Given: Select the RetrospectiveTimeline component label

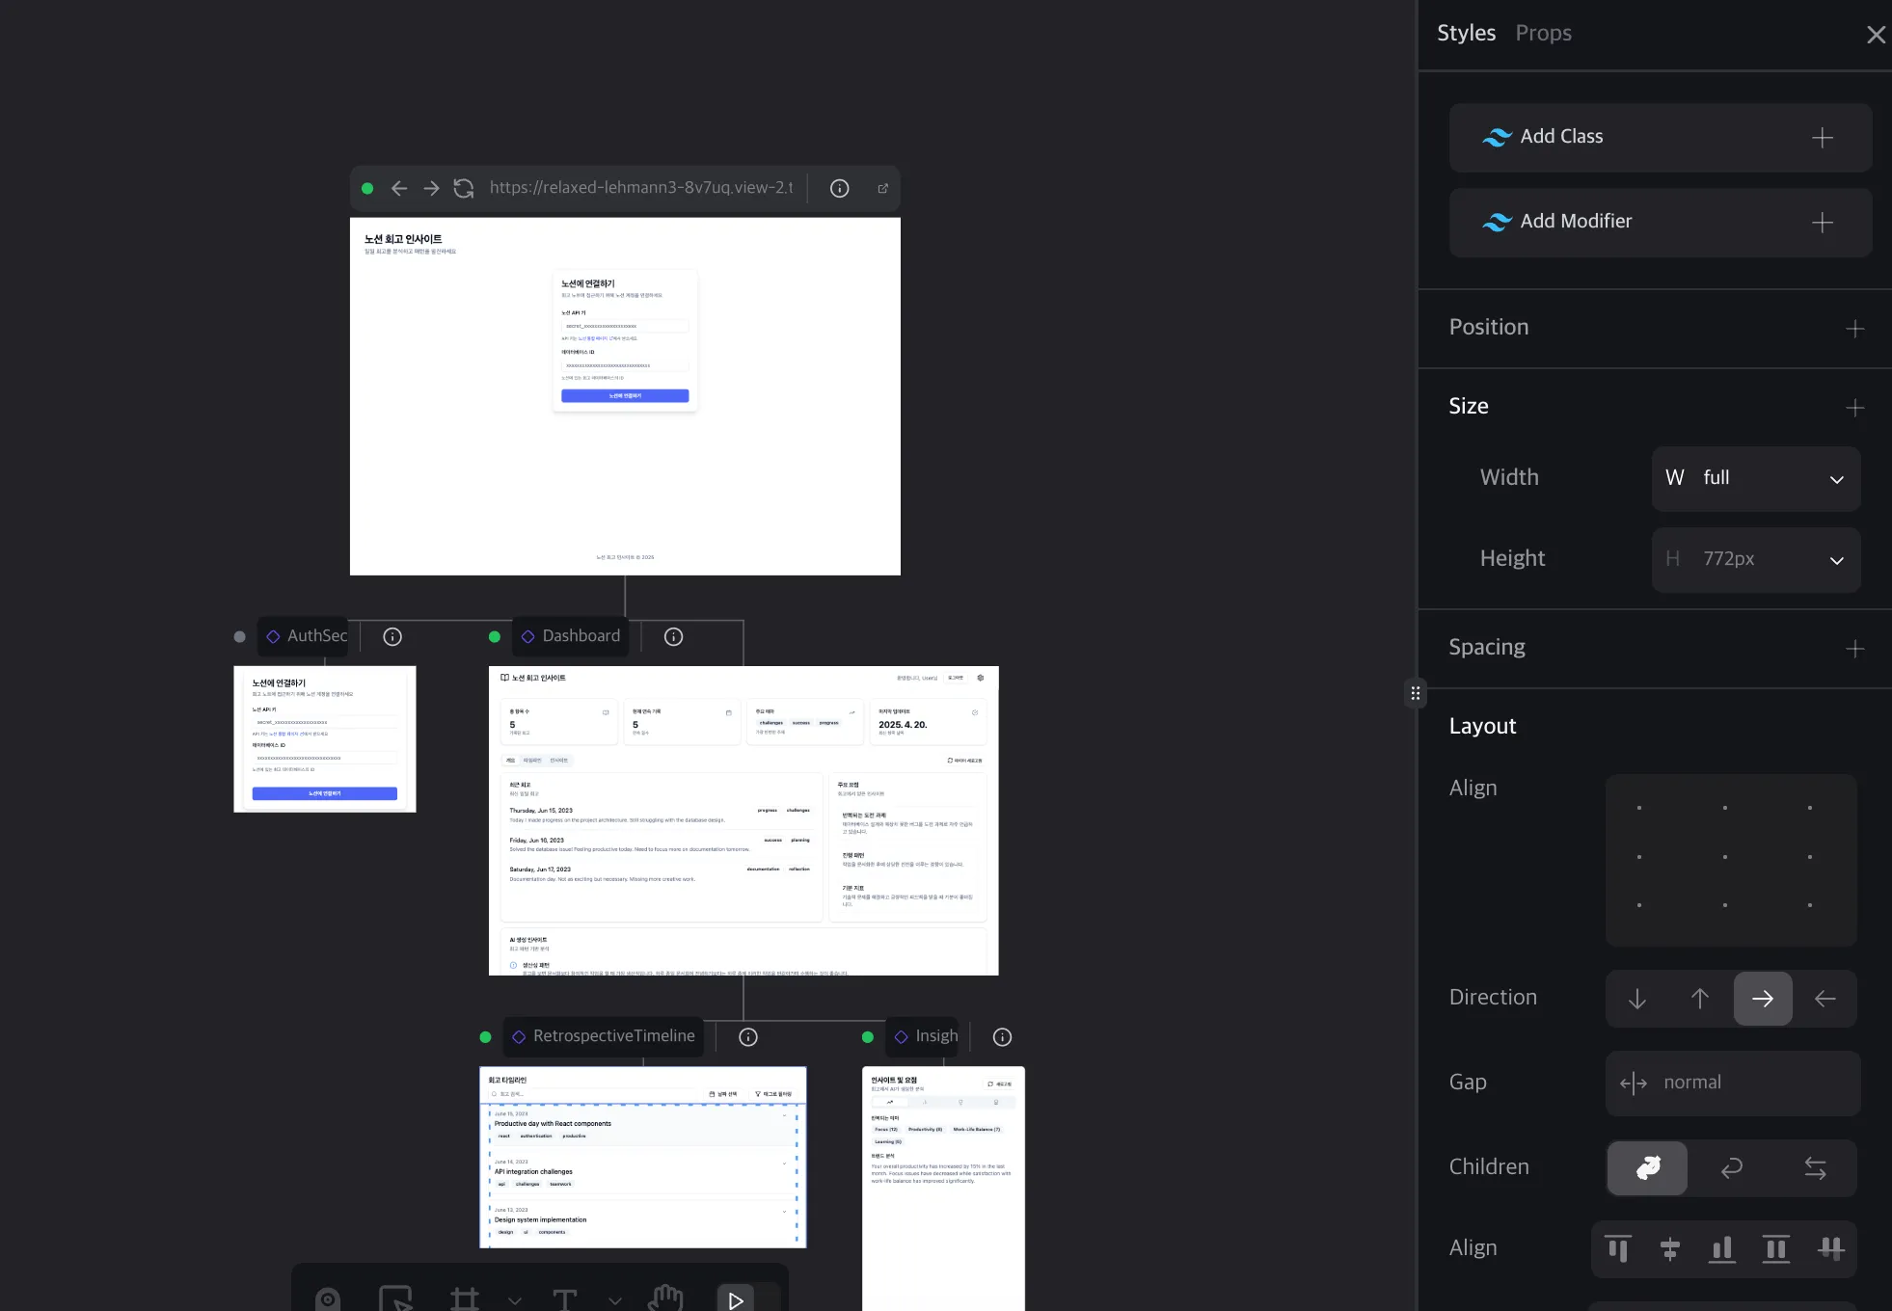Looking at the screenshot, I should 604,1036.
